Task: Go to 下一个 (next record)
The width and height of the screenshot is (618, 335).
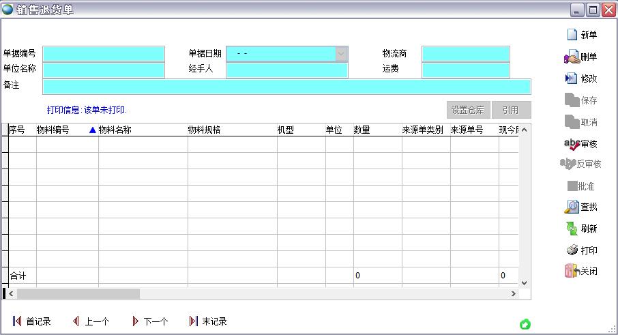Action: [x=135, y=321]
